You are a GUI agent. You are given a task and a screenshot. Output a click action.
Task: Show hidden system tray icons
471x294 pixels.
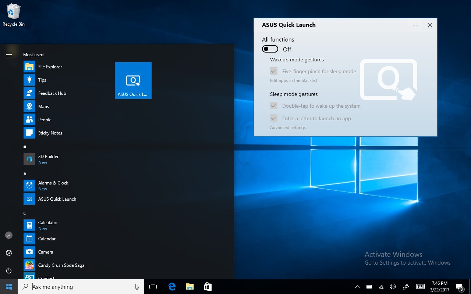[x=357, y=286]
